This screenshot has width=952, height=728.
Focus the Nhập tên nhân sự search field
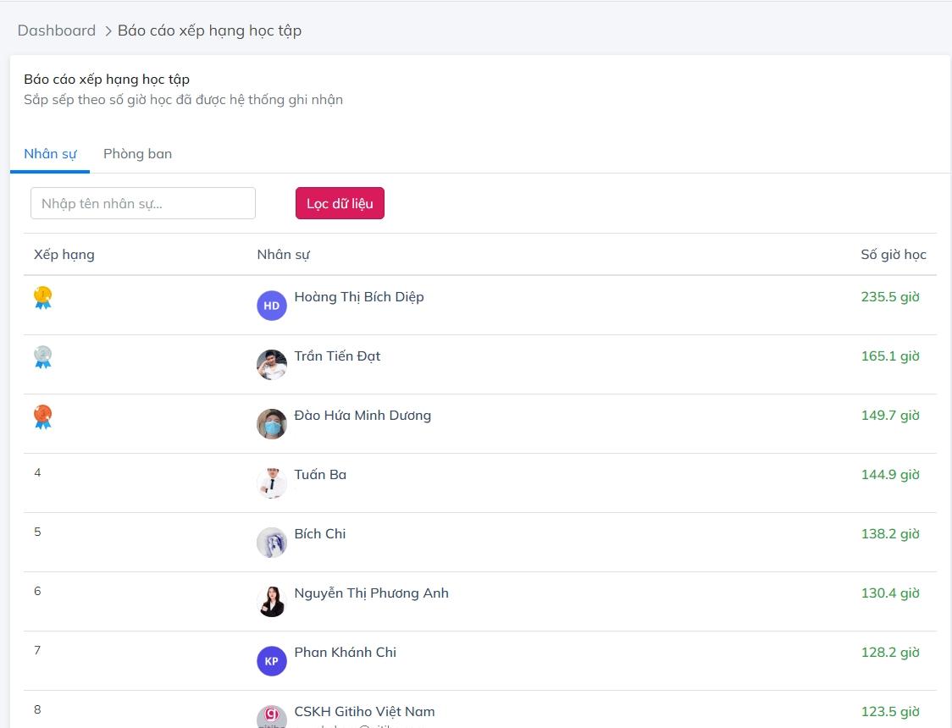[143, 203]
